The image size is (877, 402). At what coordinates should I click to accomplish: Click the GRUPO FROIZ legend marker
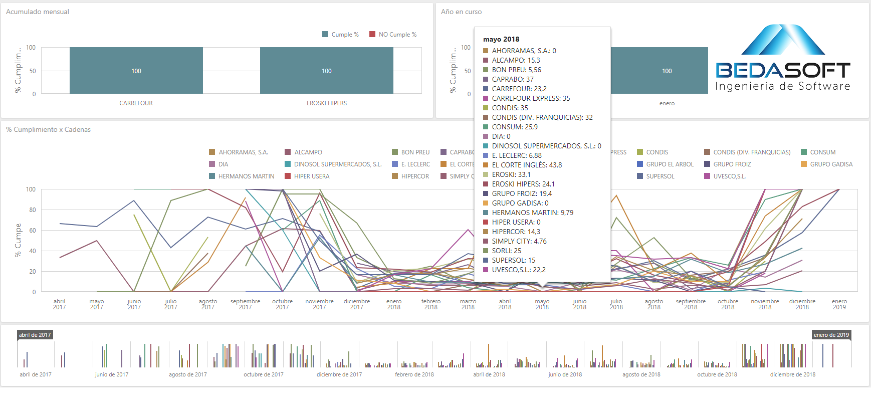707,164
